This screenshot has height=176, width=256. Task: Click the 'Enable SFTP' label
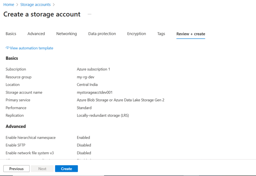(x=15, y=145)
